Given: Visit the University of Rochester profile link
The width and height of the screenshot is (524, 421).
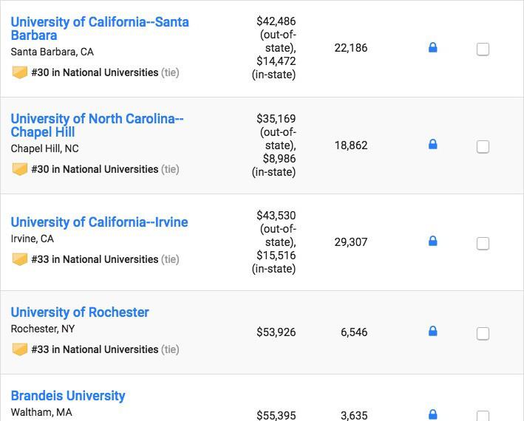Looking at the screenshot, I should tap(80, 312).
